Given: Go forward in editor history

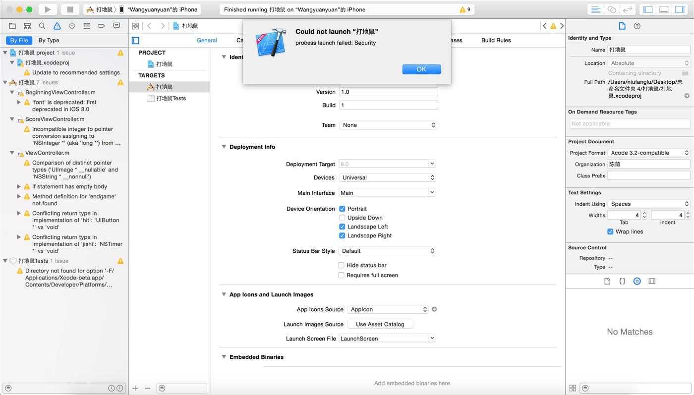Looking at the screenshot, I should [163, 26].
